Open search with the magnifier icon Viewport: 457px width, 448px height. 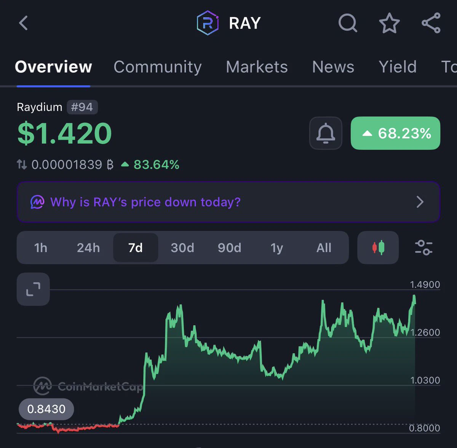348,23
